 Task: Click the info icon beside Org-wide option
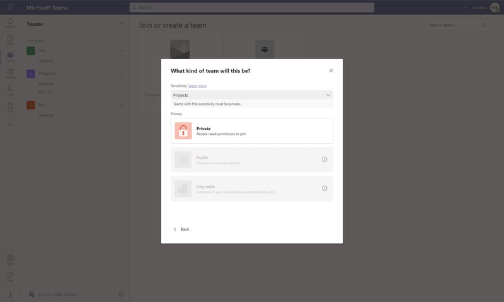pos(324,188)
